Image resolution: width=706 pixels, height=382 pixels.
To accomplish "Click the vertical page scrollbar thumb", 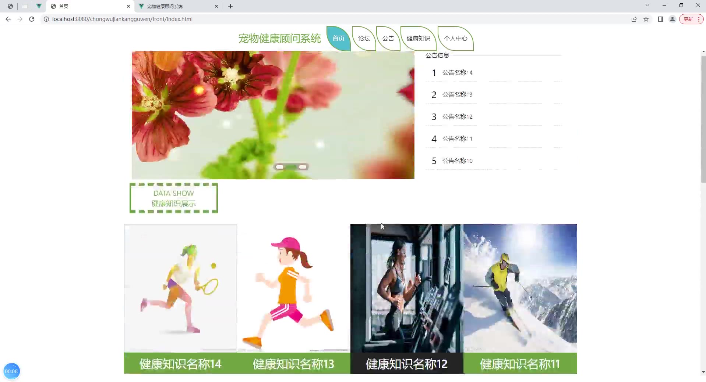I will 703,119.
